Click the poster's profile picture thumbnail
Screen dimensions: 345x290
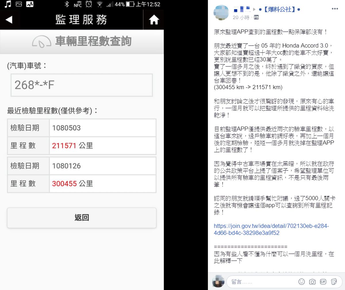coord(221,13)
